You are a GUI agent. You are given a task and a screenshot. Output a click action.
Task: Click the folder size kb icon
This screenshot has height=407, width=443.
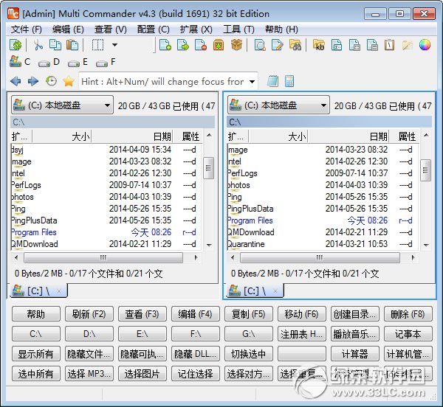tap(319, 45)
